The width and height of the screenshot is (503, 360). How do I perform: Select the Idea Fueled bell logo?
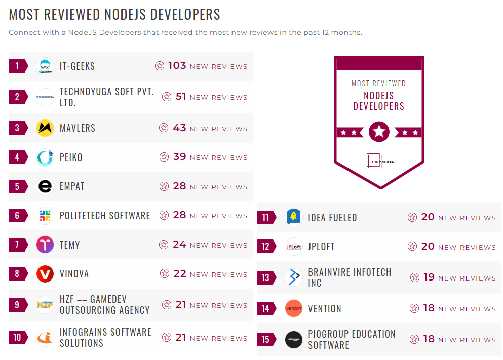click(293, 217)
